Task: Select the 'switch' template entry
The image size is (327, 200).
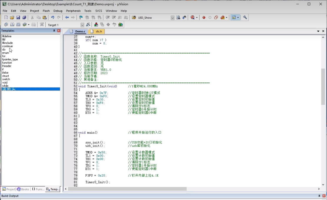Action: 6,79
